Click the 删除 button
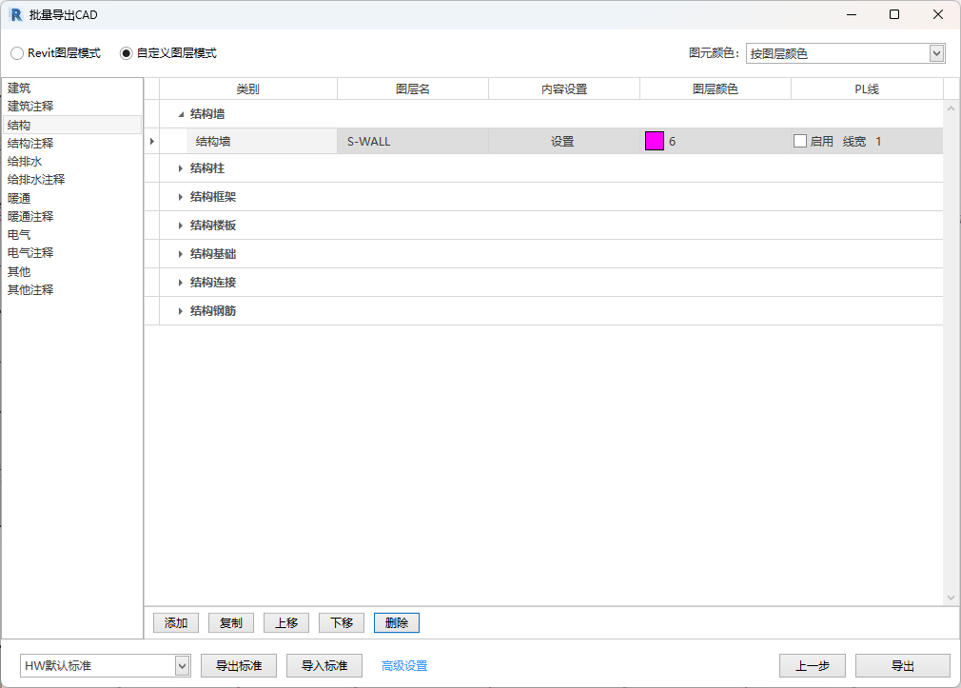The width and height of the screenshot is (961, 688). click(397, 623)
